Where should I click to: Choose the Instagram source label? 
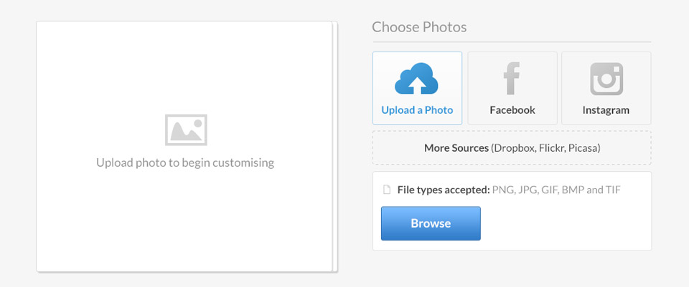tap(606, 110)
